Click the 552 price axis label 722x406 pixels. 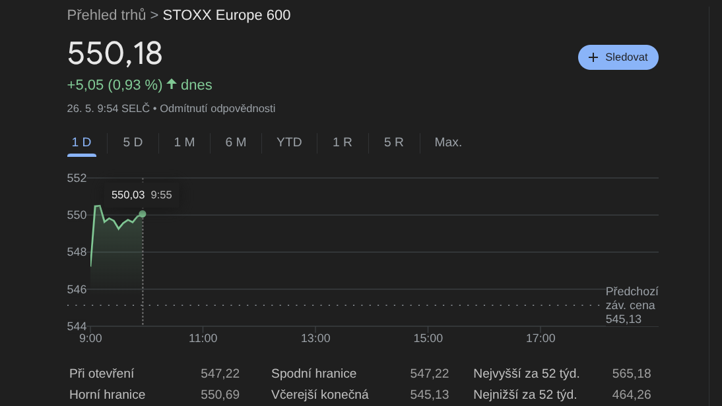click(77, 178)
